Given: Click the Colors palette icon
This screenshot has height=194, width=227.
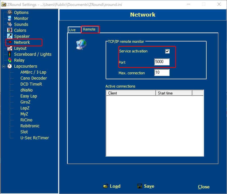Looking at the screenshot, I should pos(10,30).
